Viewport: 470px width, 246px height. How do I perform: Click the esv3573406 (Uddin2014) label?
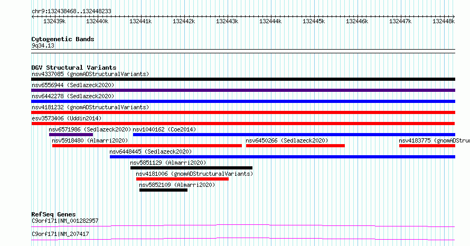pyautogui.click(x=67, y=118)
